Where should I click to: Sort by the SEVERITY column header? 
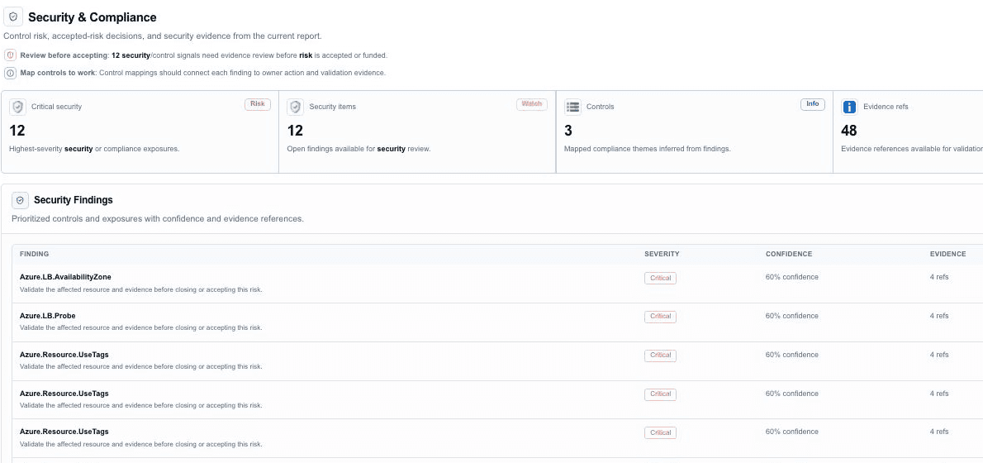[662, 254]
